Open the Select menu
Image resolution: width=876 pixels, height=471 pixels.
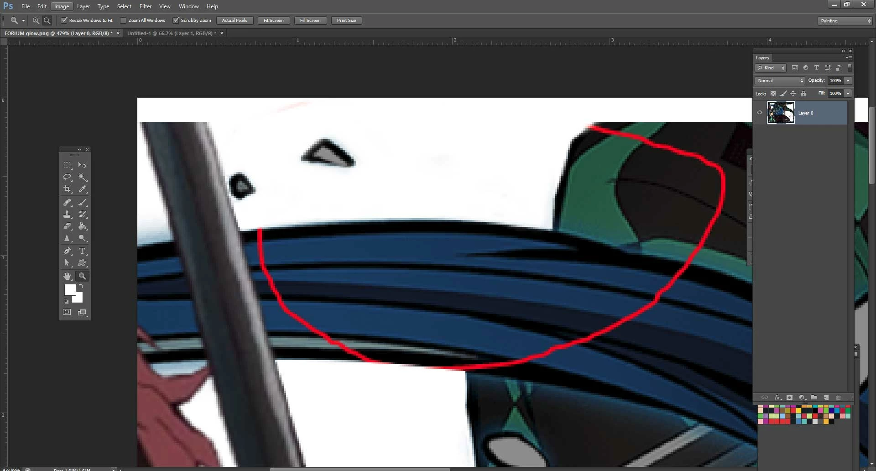pyautogui.click(x=124, y=6)
